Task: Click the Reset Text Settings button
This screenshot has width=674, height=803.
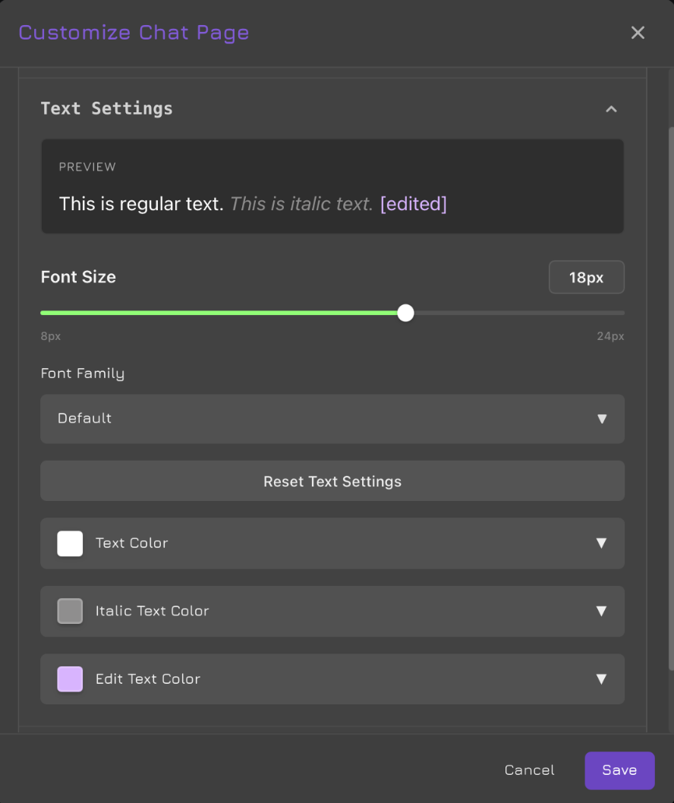Action: 332,480
